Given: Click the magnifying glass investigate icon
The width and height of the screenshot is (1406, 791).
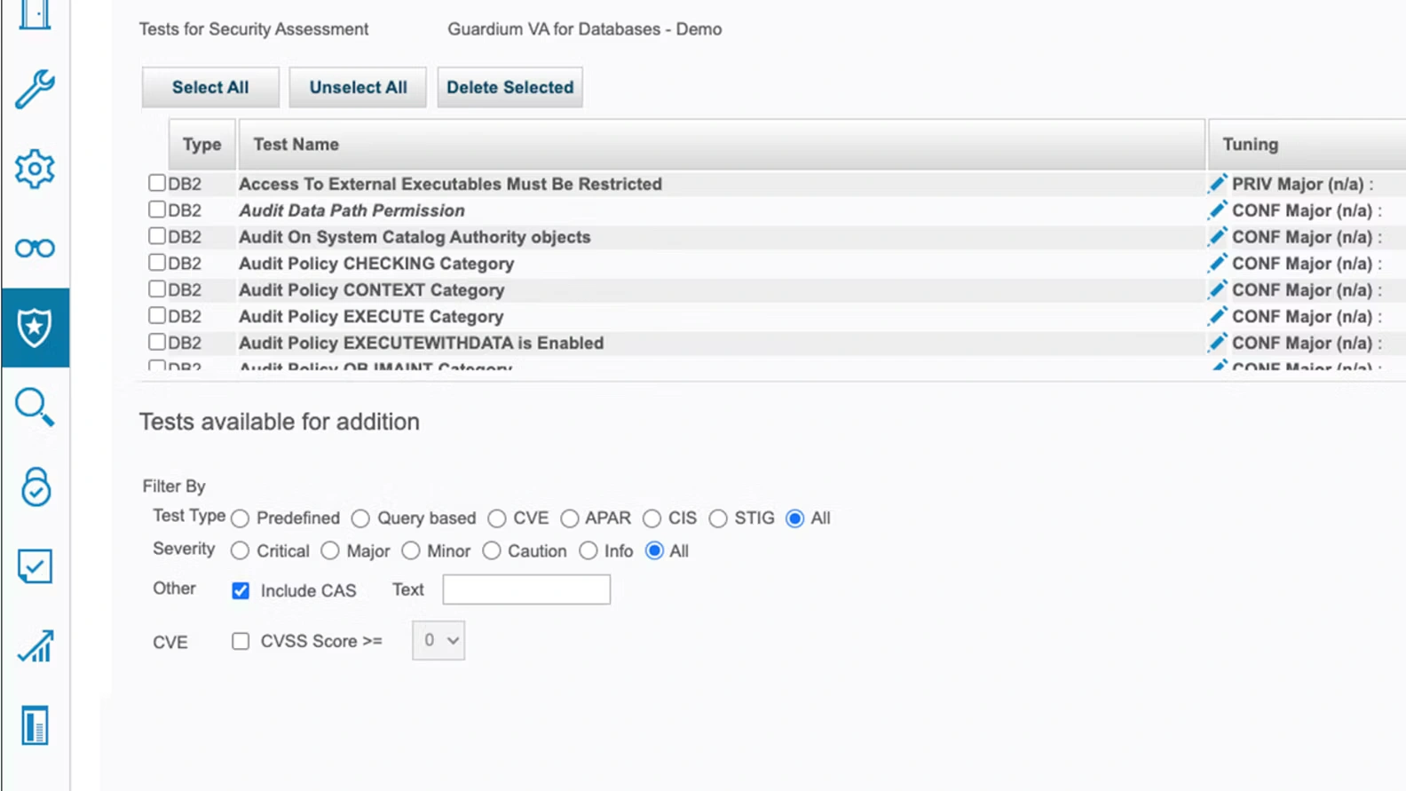Looking at the screenshot, I should pos(35,407).
